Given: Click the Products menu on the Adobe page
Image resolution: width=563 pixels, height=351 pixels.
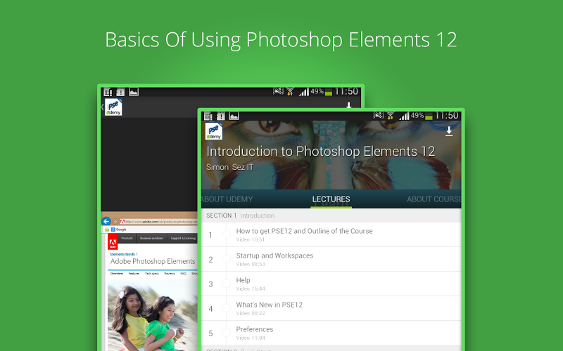Looking at the screenshot, I should click(x=127, y=239).
